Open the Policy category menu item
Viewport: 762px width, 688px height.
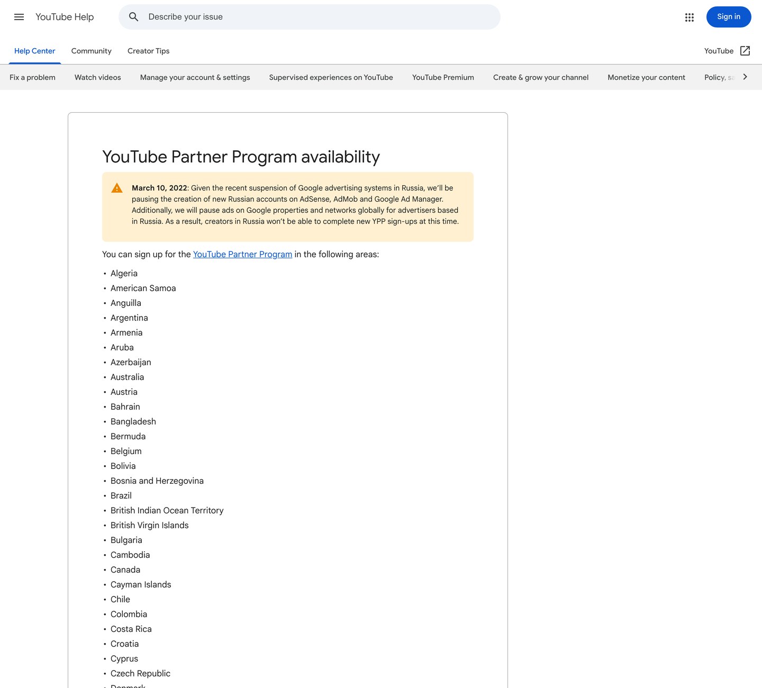coord(719,77)
